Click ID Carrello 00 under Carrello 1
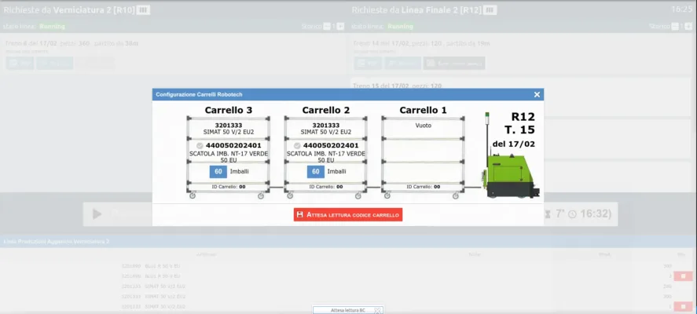This screenshot has height=314, width=697. 424,187
